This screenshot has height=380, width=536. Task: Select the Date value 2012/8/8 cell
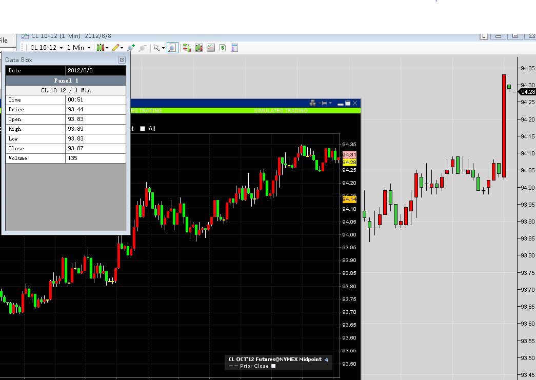tap(95, 70)
